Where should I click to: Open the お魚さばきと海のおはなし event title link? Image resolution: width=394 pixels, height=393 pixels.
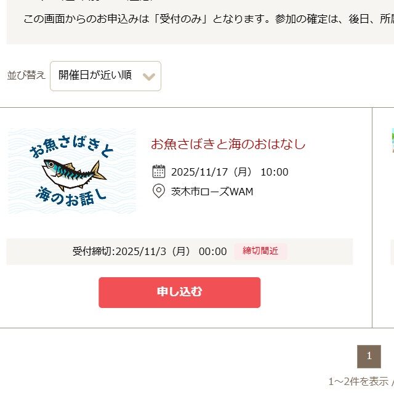click(x=228, y=144)
